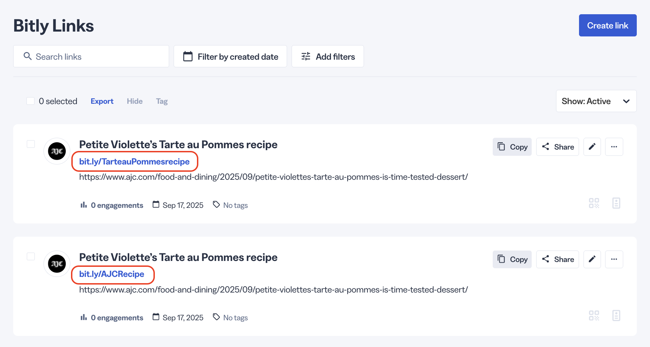
Task: View engagements stats icon on second link
Action: (83, 317)
